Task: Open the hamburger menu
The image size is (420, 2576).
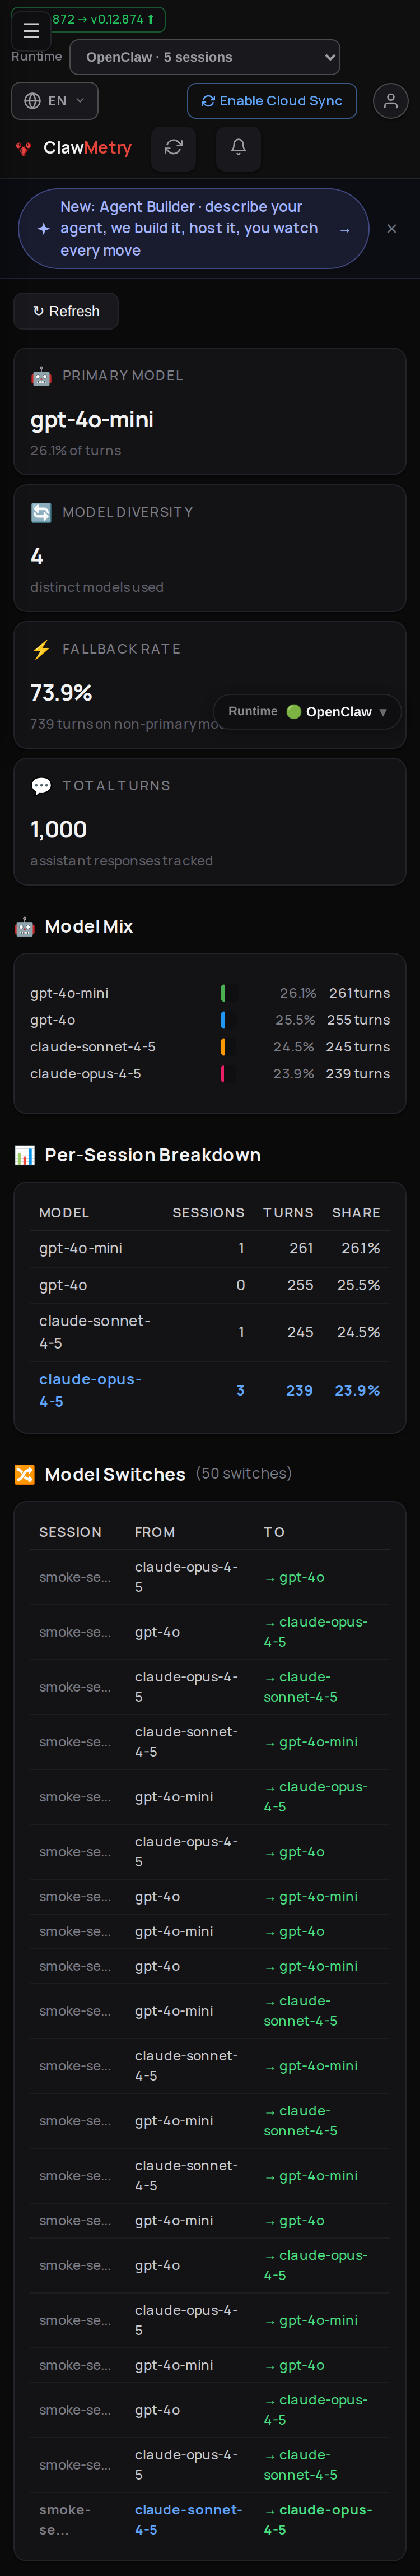Action: tap(31, 31)
